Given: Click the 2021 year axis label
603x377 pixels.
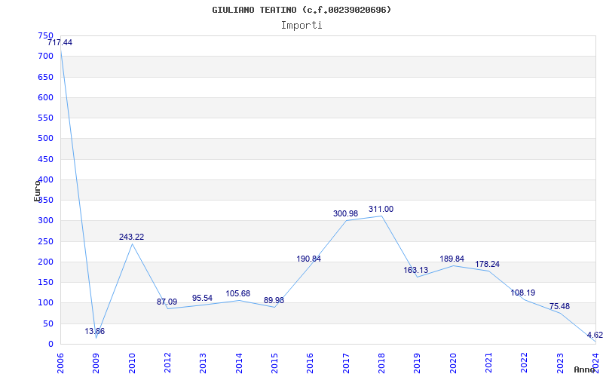Looking at the screenshot, I should 488,363.
